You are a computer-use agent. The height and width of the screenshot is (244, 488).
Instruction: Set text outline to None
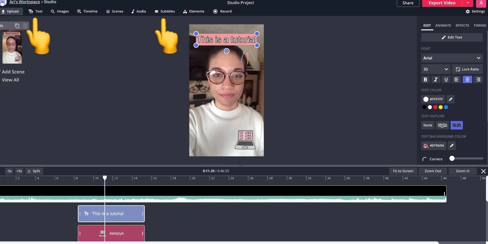coord(428,125)
